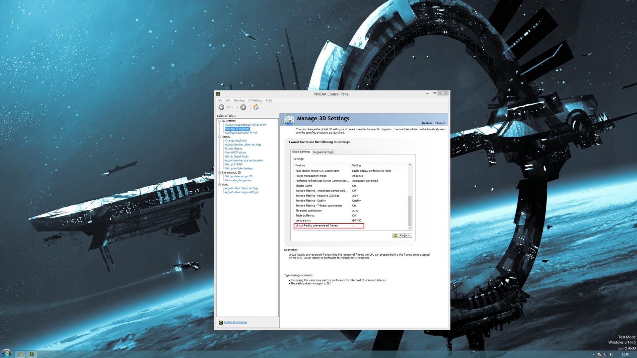Click the settings list scrollbar thumb
Image resolution: width=637 pixels, height=358 pixels.
click(x=410, y=210)
